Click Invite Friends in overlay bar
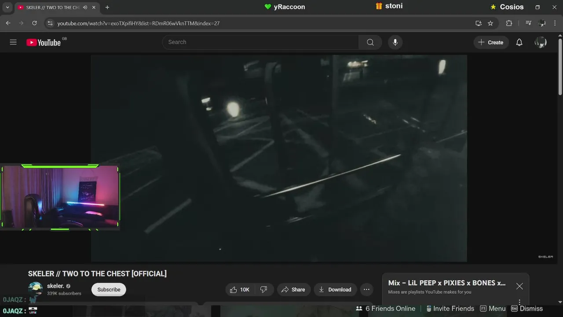Screen dimensions: 563x317 pos(450,309)
